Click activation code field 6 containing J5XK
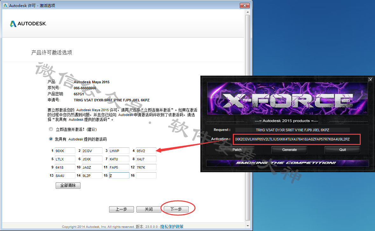The width and height of the screenshot is (375, 231). point(92,159)
